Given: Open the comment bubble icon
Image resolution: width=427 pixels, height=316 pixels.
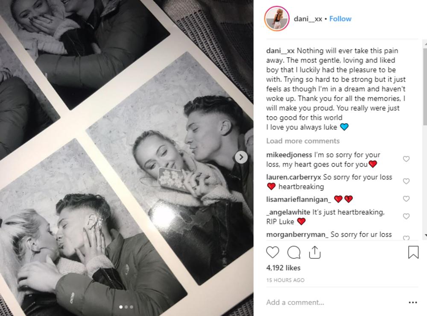Looking at the screenshot, I should click(294, 252).
